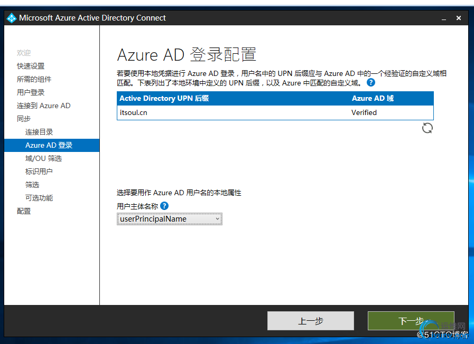
Task: Open the userPrincipalName dropdown
Action: pyautogui.click(x=169, y=219)
